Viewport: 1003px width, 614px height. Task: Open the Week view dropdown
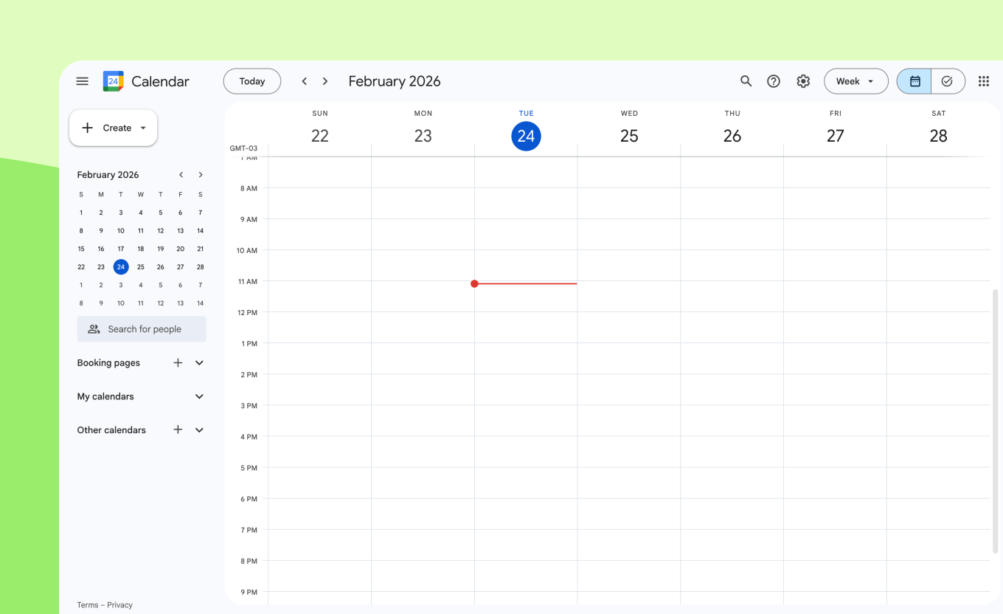855,81
